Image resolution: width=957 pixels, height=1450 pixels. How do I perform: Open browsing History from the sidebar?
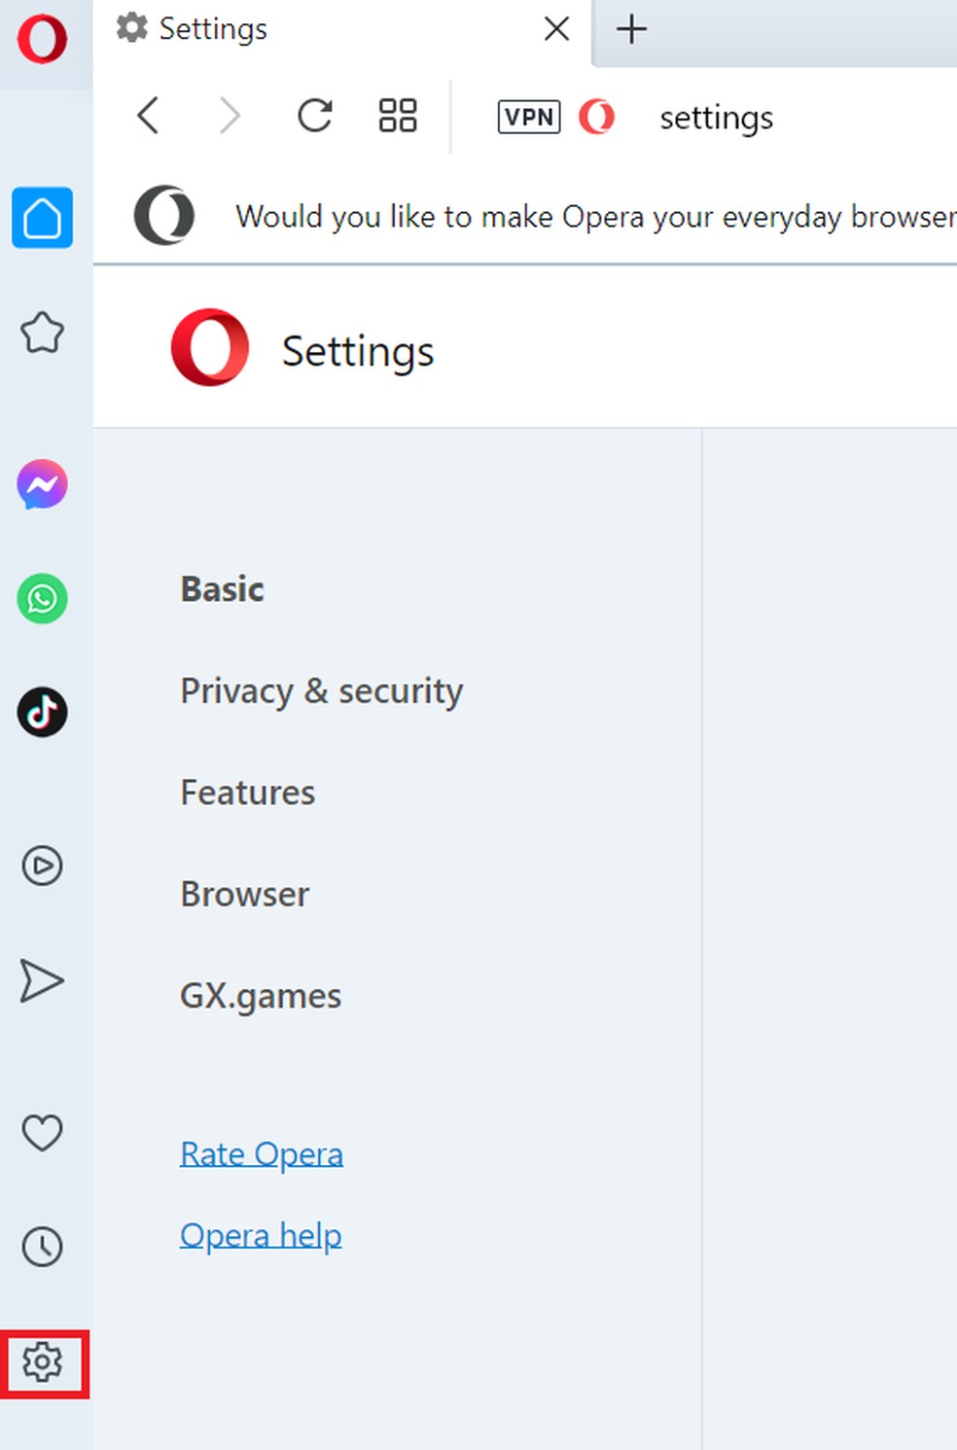(x=42, y=1246)
